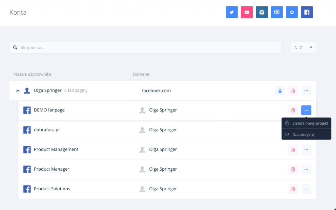Screen dimensions: 336x210
Task: Click the Disqus icon button
Action: point(292,12)
